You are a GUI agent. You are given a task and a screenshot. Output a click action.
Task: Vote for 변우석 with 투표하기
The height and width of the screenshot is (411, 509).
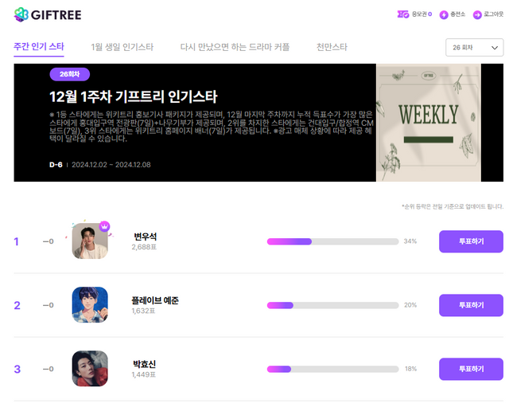[471, 241]
